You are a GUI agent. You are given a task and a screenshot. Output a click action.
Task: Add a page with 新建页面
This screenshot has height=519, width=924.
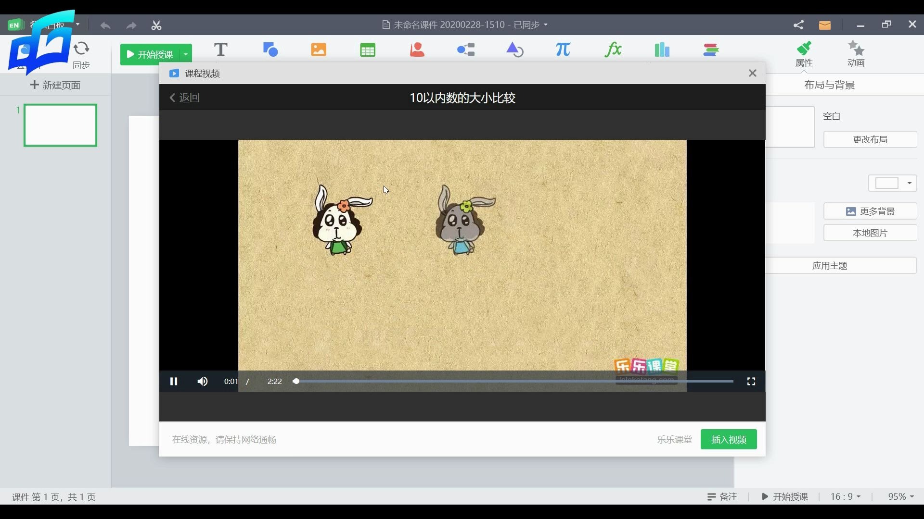55,85
